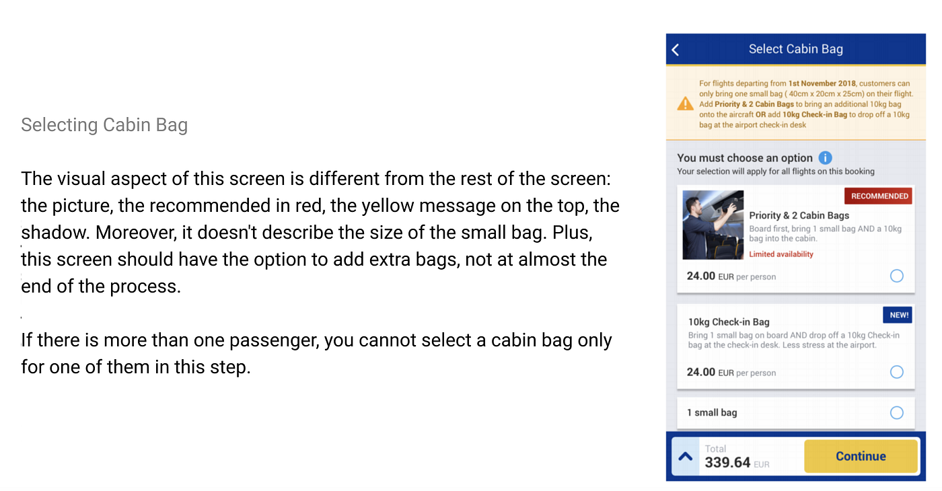Click the Selecting Cabin Bag heading text
Screen dimensions: 942x491
[x=104, y=125]
